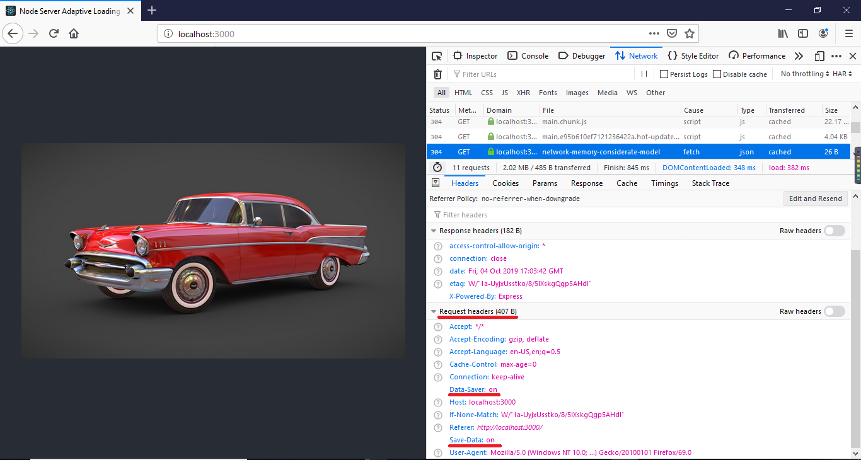Select the element picker tool
Image resolution: width=861 pixels, height=460 pixels.
click(x=436, y=55)
